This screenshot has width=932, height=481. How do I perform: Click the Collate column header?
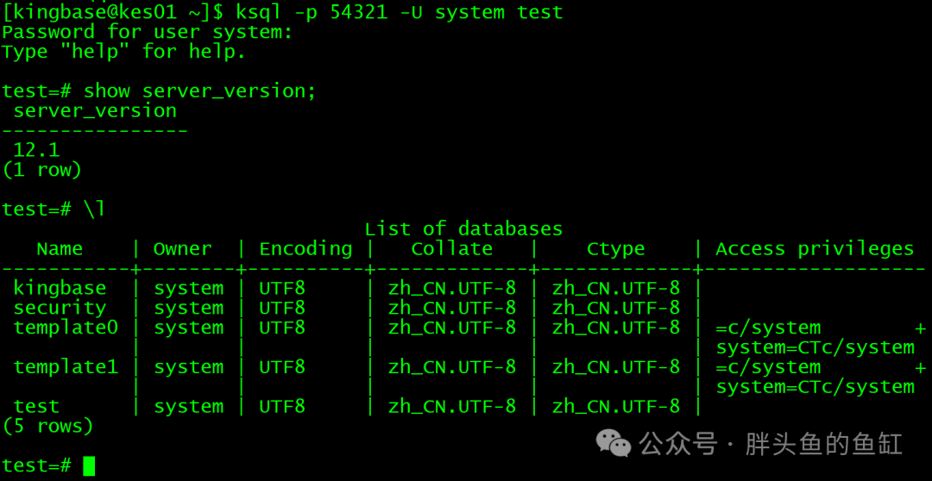(x=451, y=249)
